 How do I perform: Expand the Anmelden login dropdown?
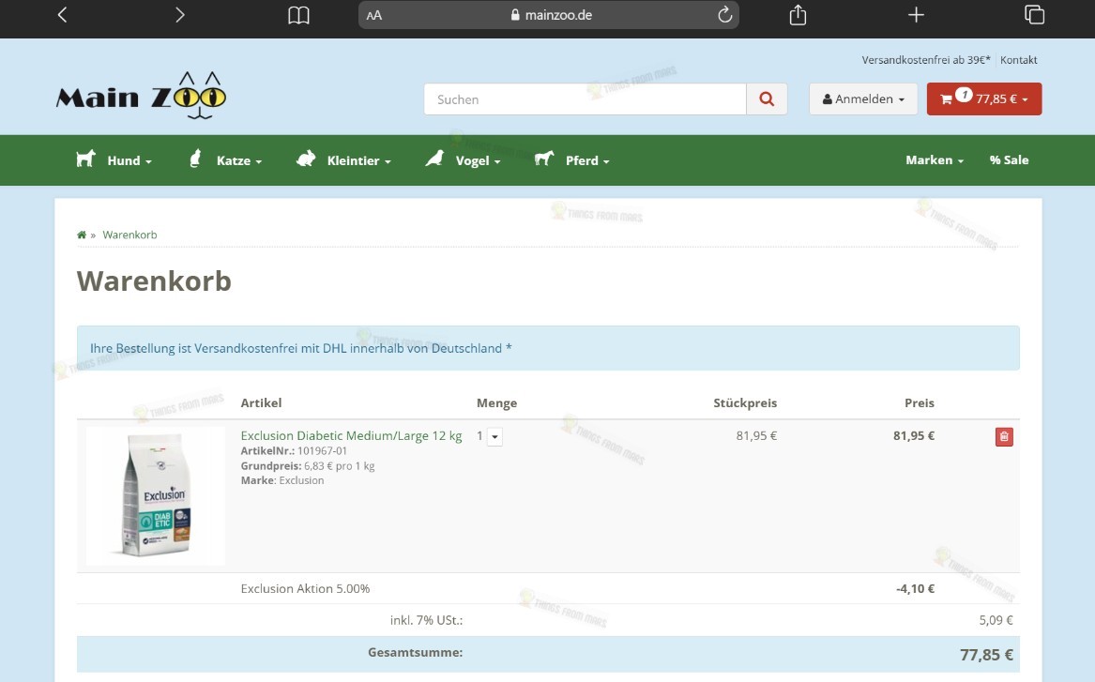coord(863,99)
